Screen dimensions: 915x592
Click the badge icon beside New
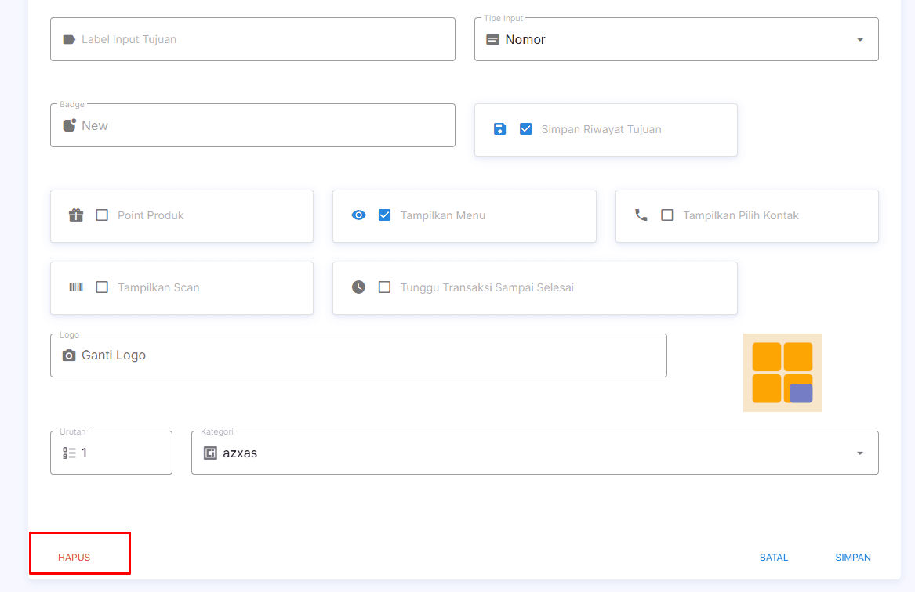69,125
